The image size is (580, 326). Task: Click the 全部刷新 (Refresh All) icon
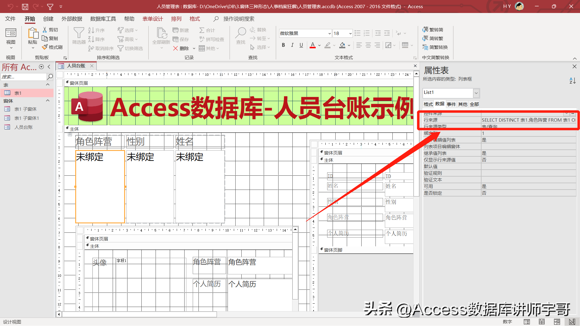coord(162,33)
